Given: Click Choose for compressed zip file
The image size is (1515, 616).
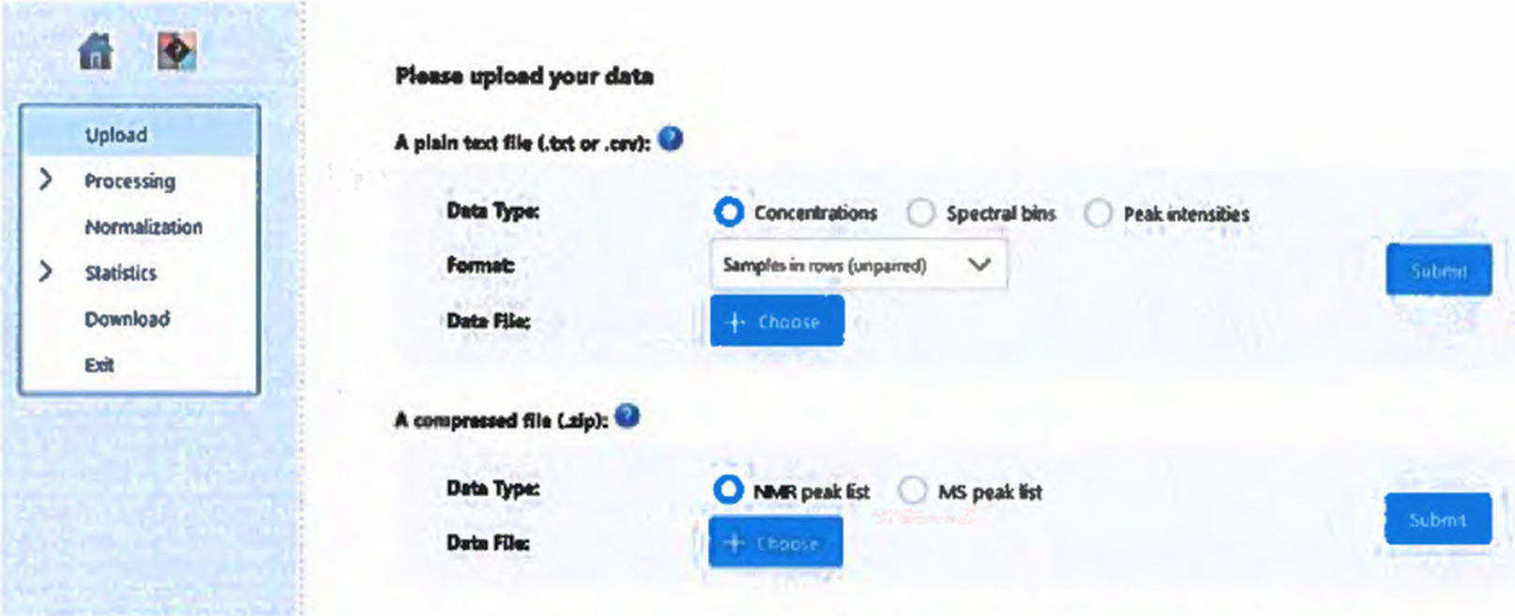Looking at the screenshot, I should click(775, 543).
